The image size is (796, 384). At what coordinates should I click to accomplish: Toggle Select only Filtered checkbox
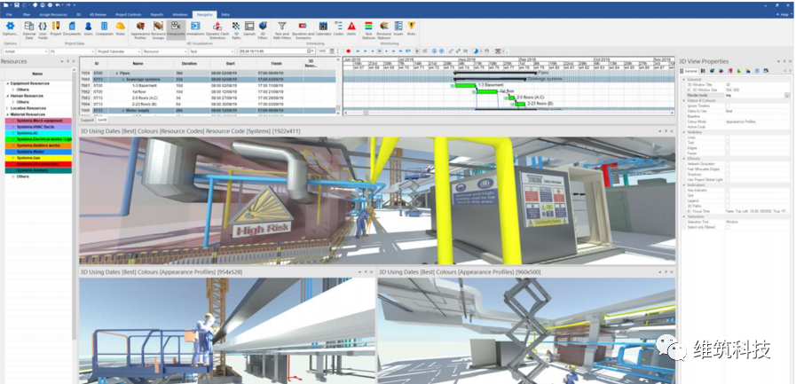click(728, 227)
